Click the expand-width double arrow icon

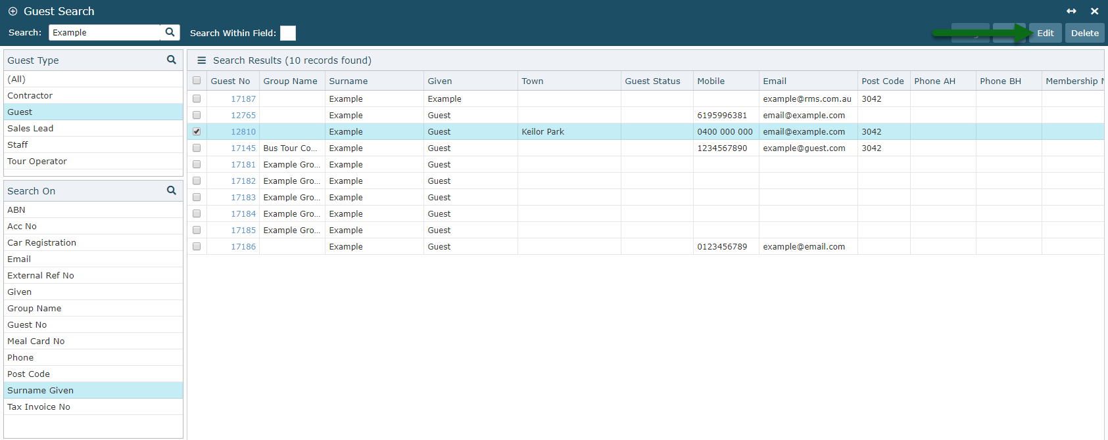(1071, 11)
